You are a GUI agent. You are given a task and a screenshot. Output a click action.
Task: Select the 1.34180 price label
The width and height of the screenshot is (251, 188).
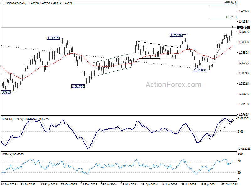coord(200,70)
